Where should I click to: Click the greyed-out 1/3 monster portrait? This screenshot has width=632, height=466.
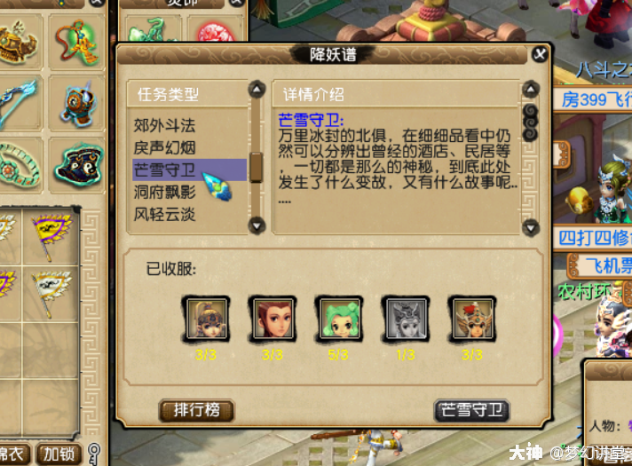pyautogui.click(x=405, y=319)
